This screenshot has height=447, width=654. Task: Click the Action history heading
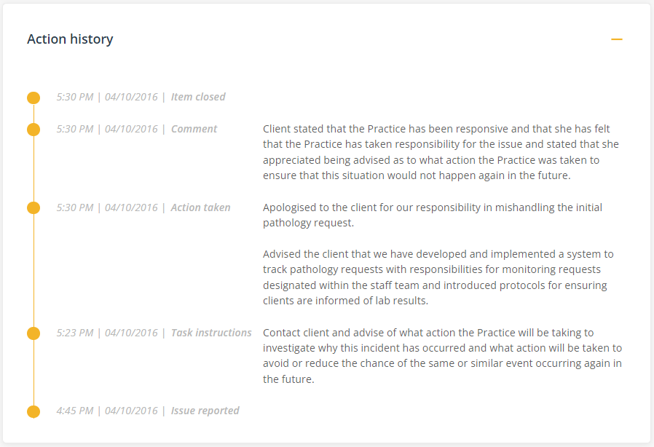[70, 39]
